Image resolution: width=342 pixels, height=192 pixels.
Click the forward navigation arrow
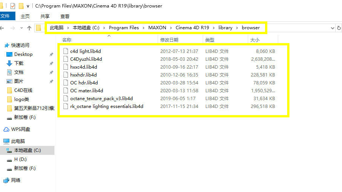[13, 28]
